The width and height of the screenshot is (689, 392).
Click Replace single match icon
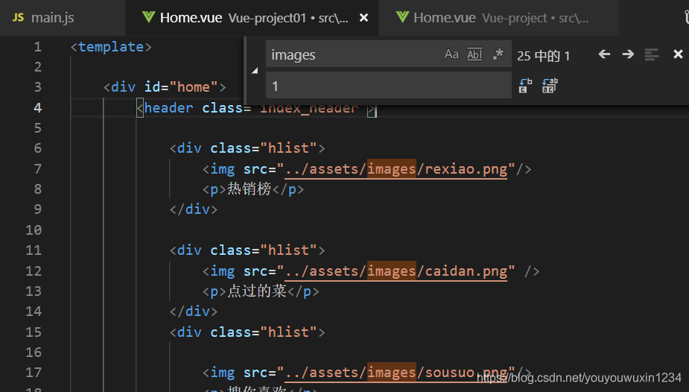tap(525, 86)
